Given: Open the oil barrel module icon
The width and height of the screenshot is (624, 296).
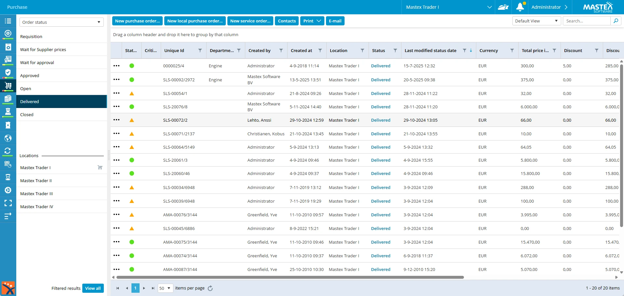Looking at the screenshot, I should coord(8,125).
